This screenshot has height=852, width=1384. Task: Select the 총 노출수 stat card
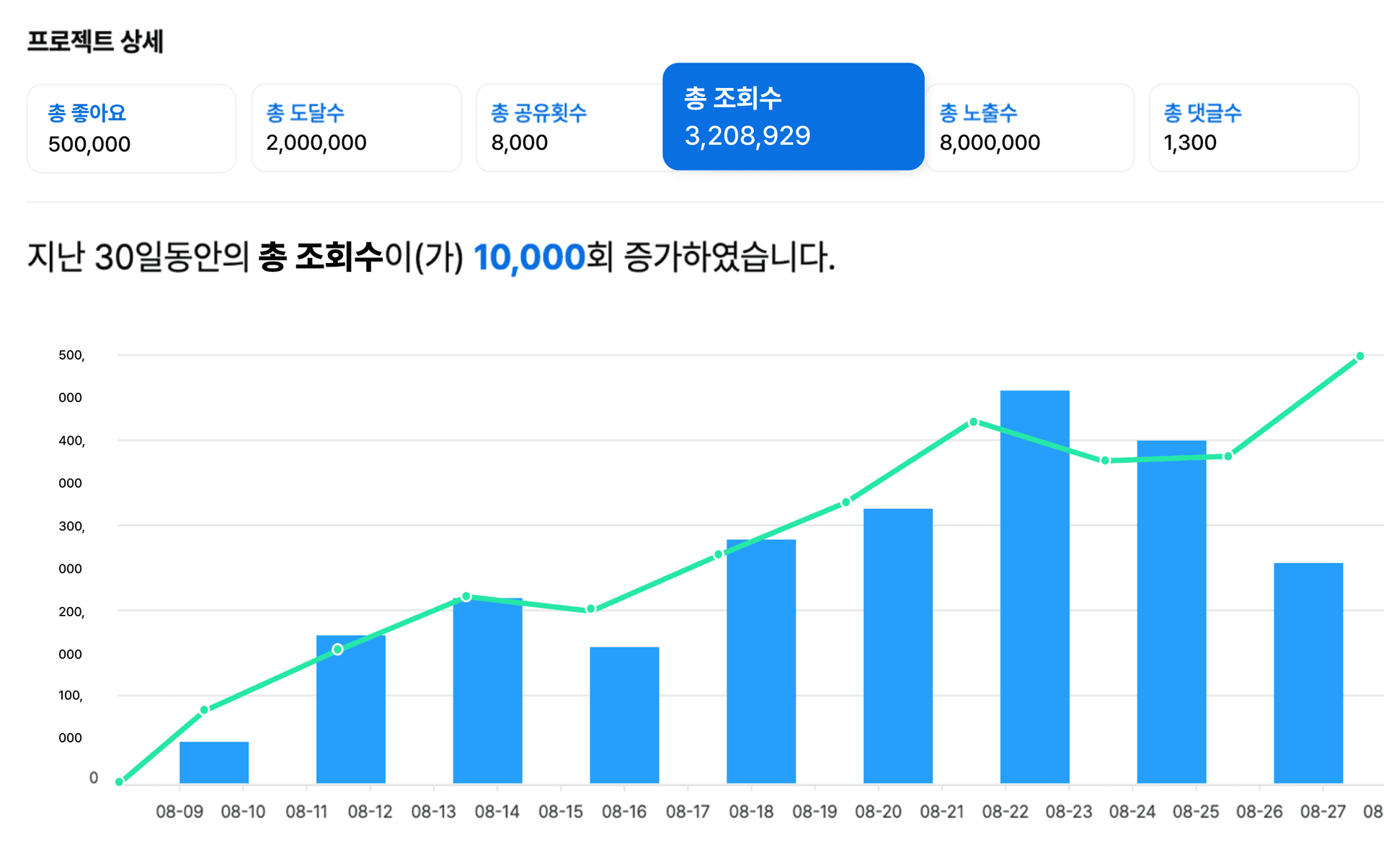tap(1029, 128)
